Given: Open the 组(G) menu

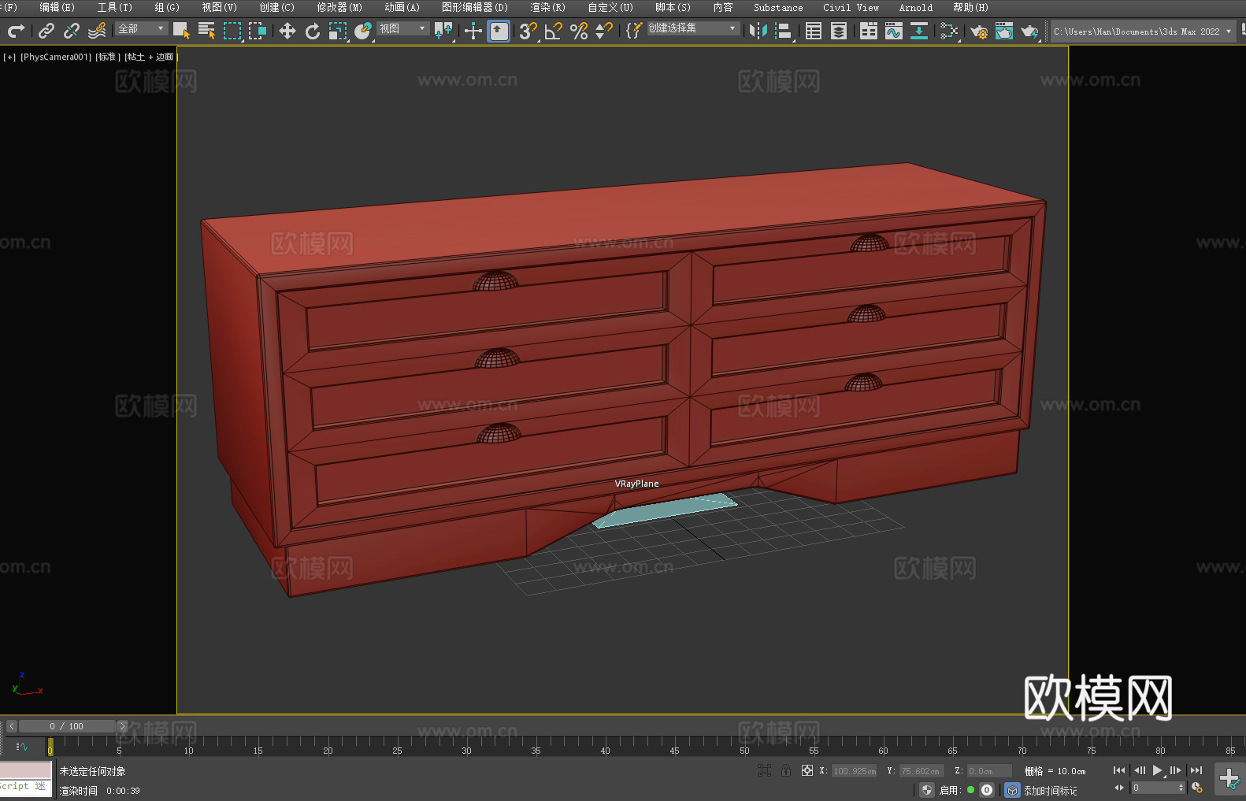Looking at the screenshot, I should click(167, 7).
